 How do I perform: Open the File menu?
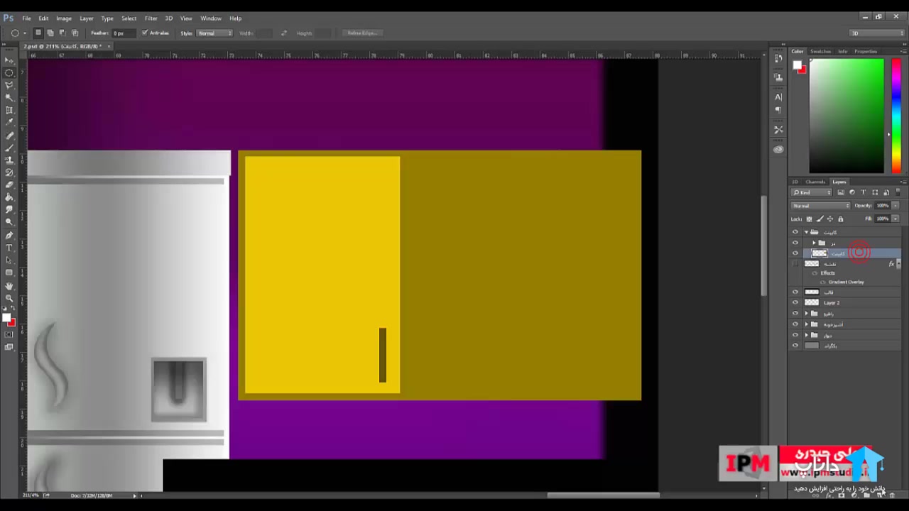tap(26, 18)
